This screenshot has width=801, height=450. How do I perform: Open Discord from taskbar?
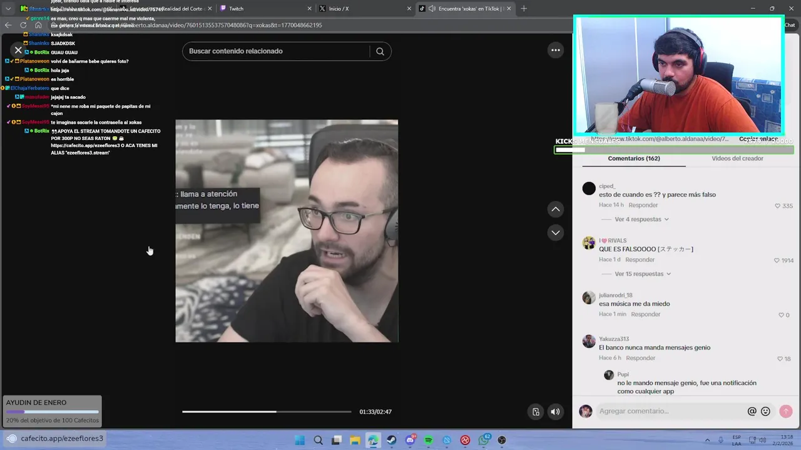[x=411, y=440]
